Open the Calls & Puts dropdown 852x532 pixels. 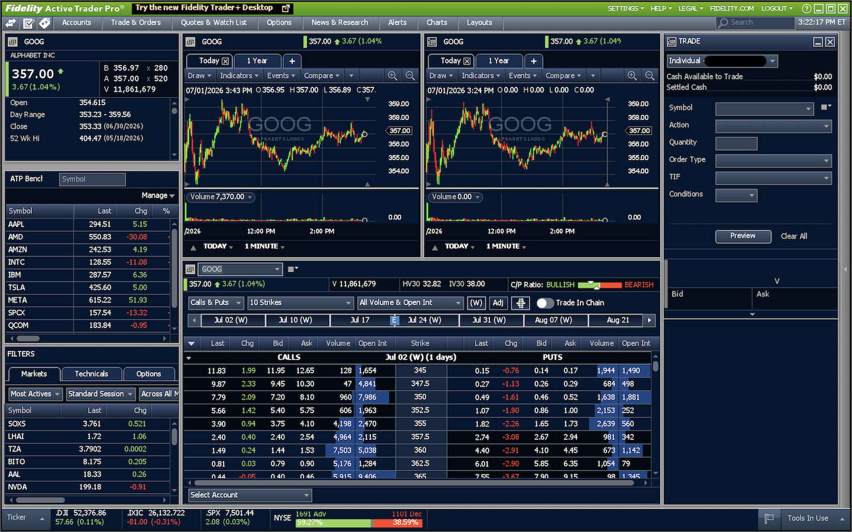pos(217,303)
